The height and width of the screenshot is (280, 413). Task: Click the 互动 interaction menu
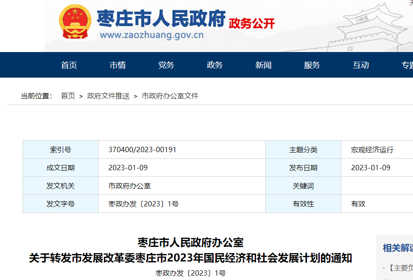pyautogui.click(x=361, y=65)
